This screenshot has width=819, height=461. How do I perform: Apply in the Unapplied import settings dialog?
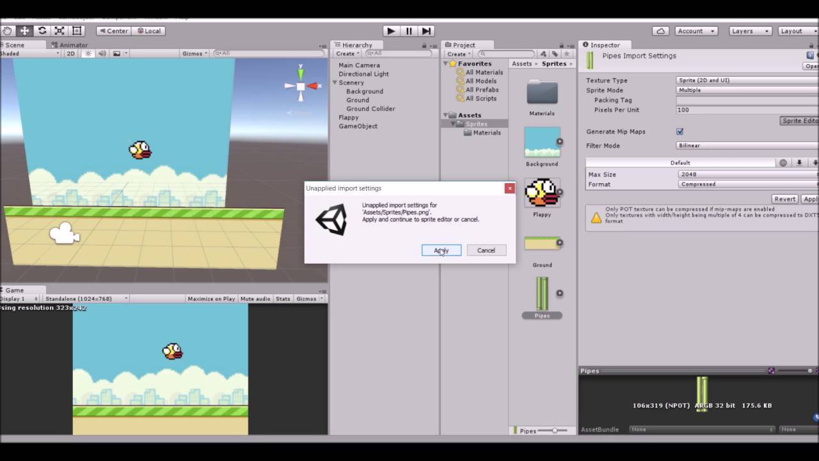pos(441,250)
